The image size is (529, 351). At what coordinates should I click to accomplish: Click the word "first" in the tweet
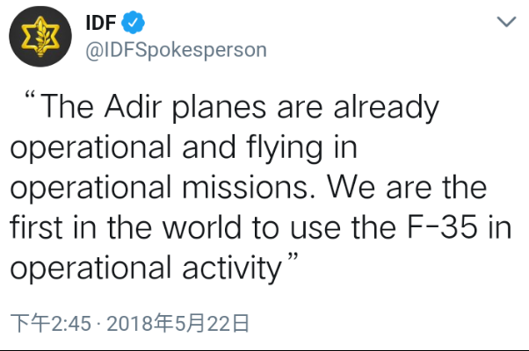[x=37, y=227]
